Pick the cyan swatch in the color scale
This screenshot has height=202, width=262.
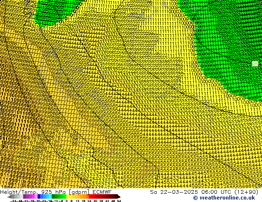[x=50, y=197]
